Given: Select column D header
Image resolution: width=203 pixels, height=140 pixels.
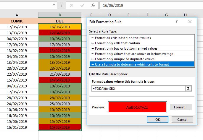Looking at the screenshot, I should (109, 15).
